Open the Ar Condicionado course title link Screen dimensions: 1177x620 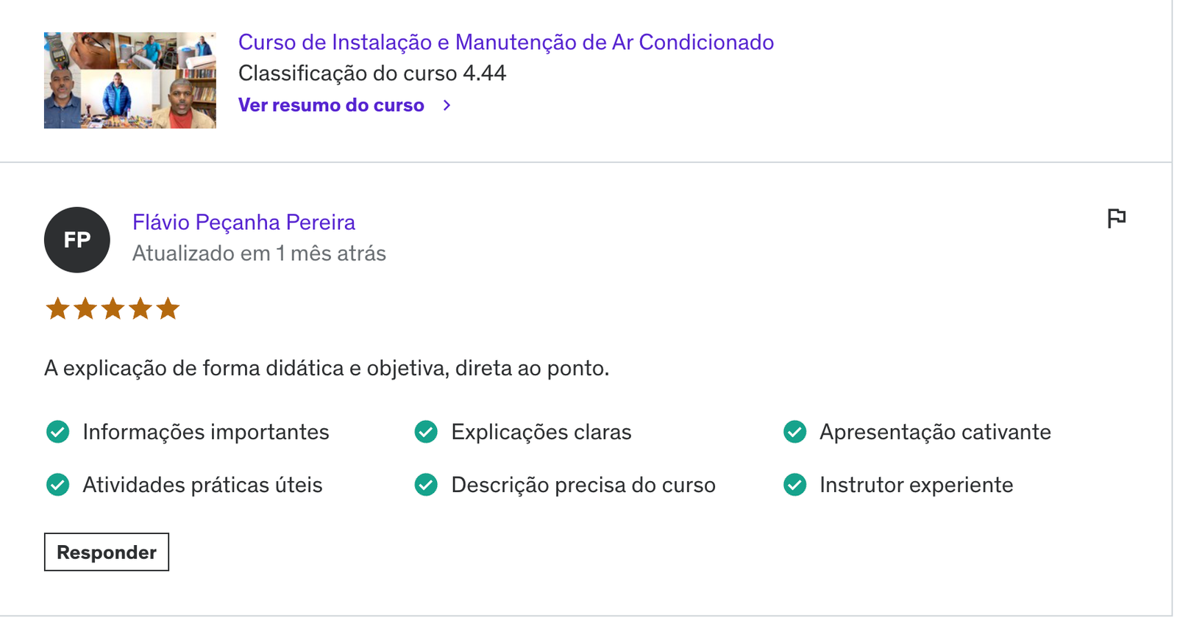tap(506, 43)
